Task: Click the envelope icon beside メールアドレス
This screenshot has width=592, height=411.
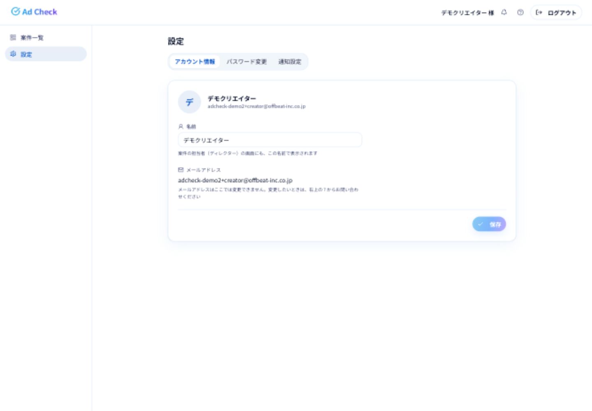Action: (x=180, y=170)
